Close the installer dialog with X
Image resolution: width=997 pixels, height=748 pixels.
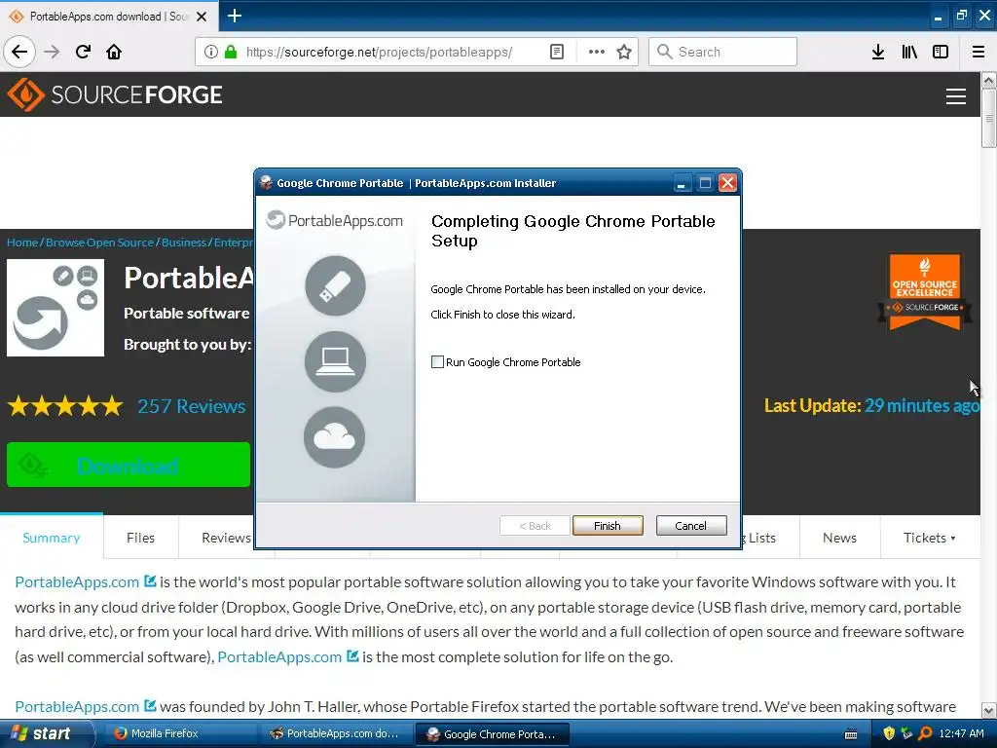coord(727,183)
